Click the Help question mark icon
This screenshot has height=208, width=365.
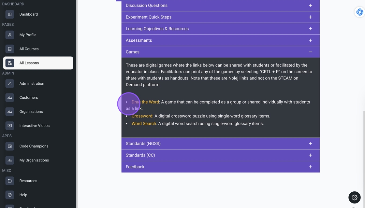(x=10, y=195)
